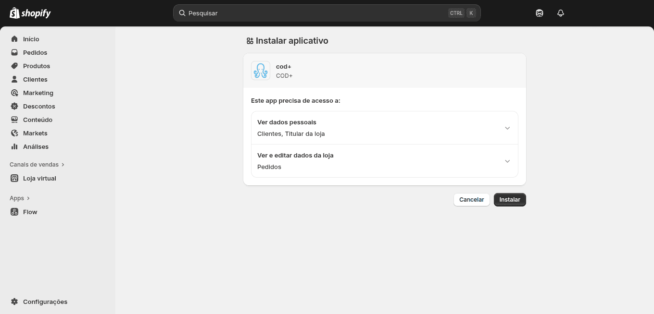
Task: Open Configurações with the gear icon
Action: (14, 302)
